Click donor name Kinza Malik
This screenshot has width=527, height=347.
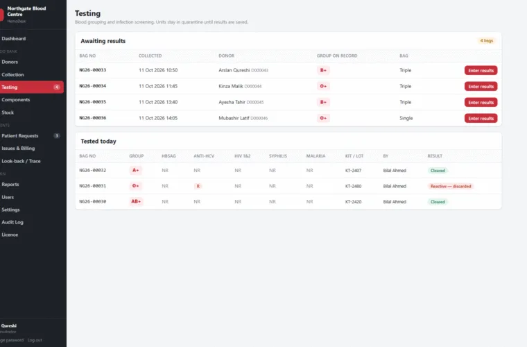pyautogui.click(x=230, y=86)
